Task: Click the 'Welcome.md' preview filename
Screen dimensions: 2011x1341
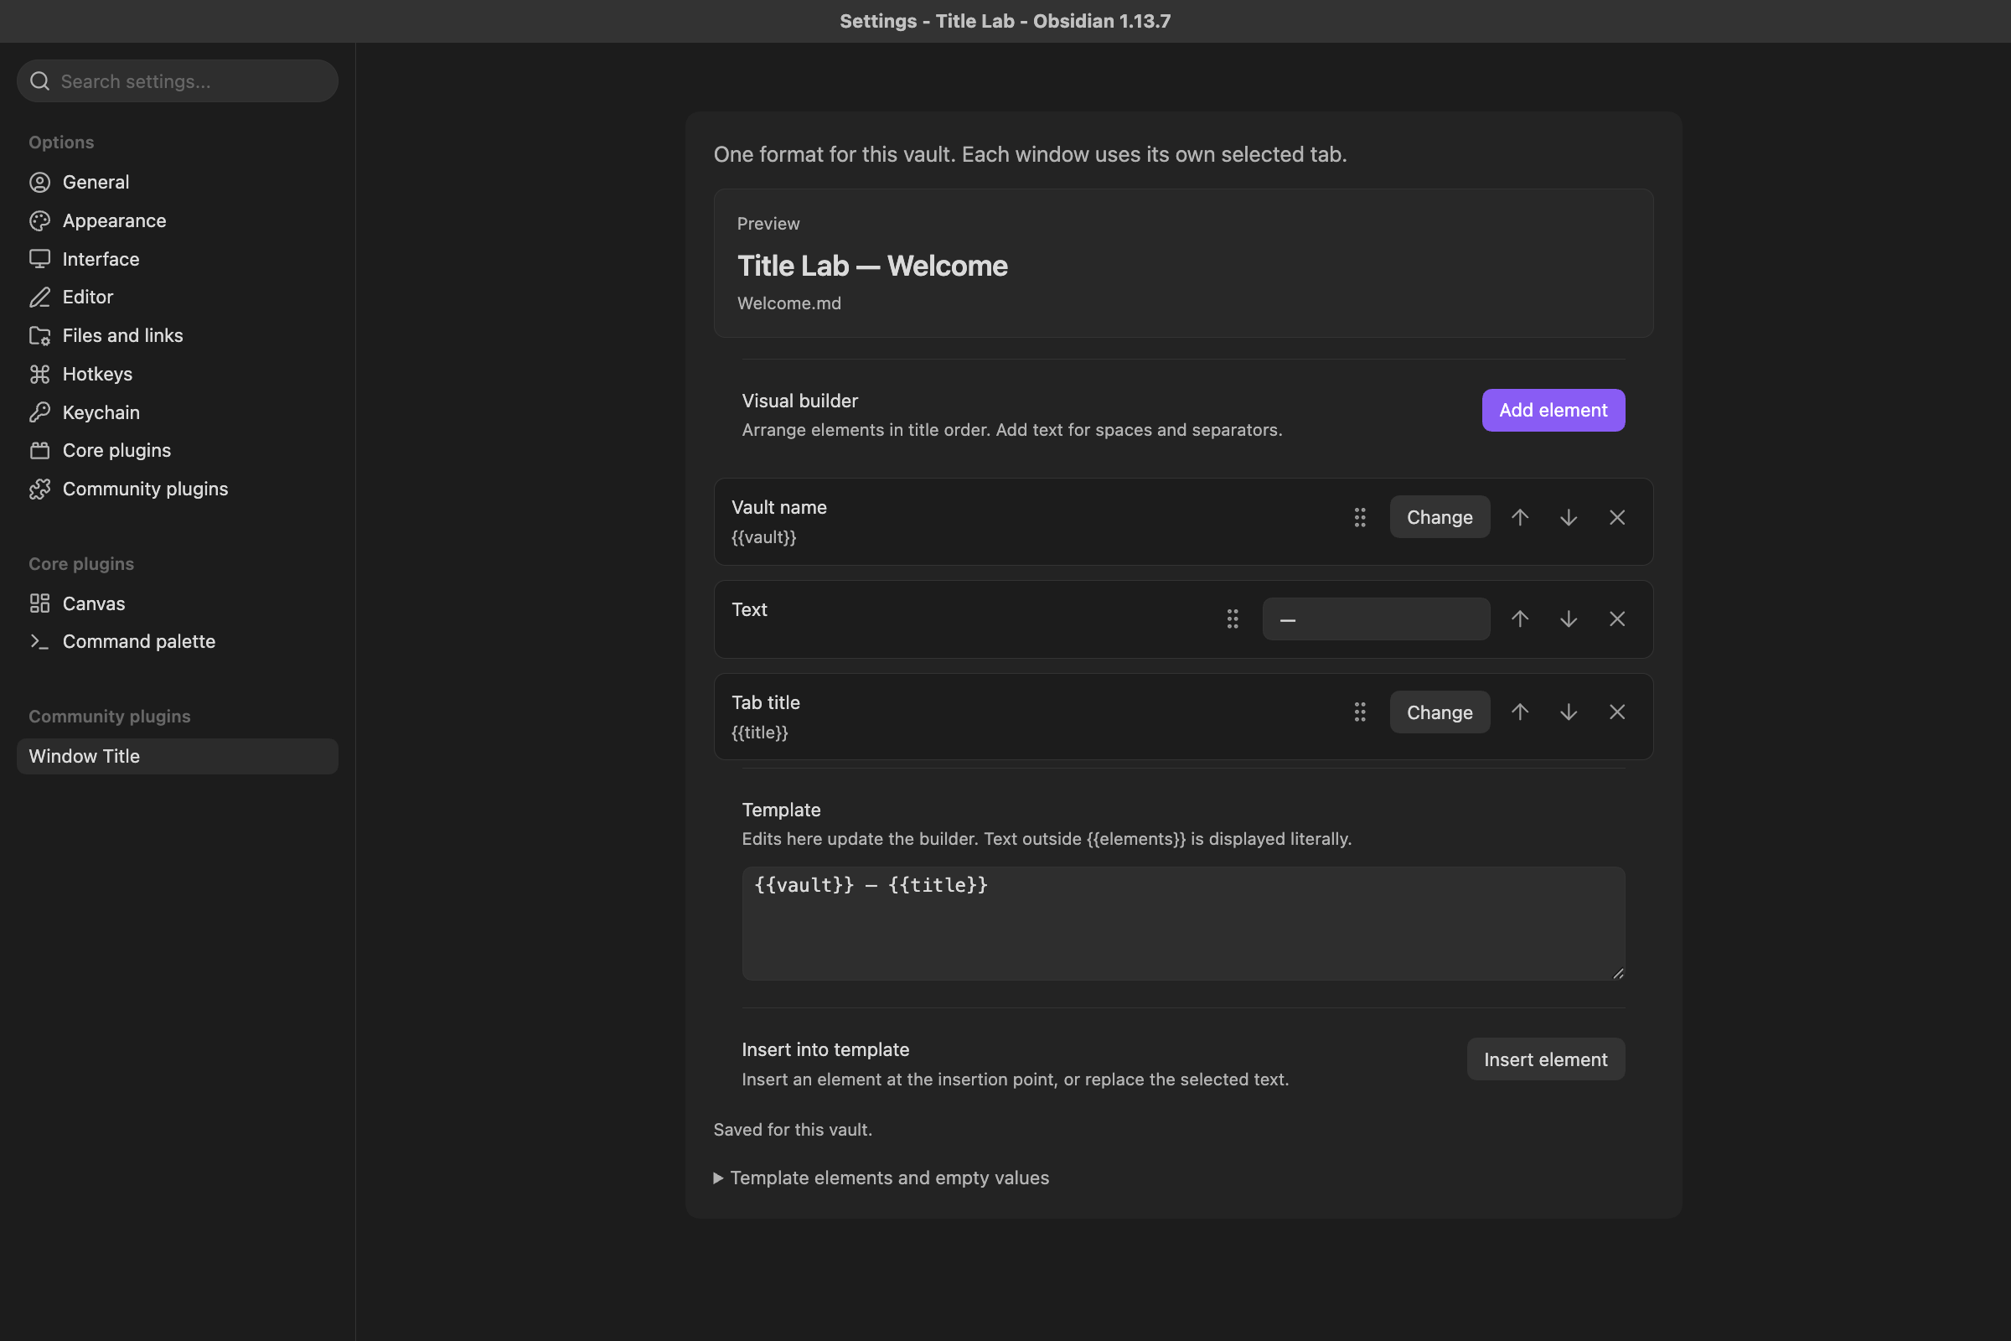Action: [788, 303]
